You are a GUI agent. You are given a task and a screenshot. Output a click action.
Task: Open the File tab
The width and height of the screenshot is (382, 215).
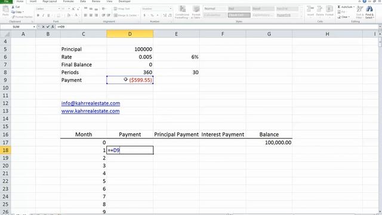pos(7,1)
